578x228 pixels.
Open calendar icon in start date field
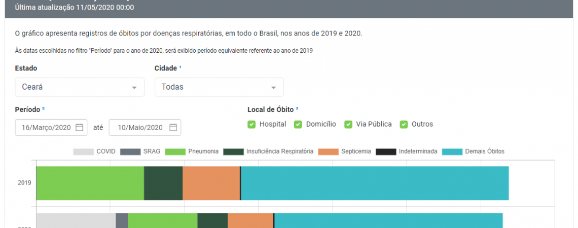[x=79, y=128]
